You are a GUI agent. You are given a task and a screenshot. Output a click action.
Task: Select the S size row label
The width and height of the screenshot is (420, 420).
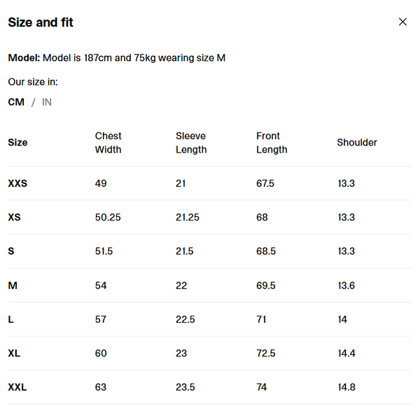tap(11, 251)
